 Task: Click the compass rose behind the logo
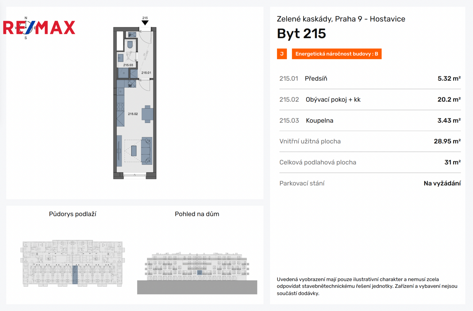(26, 28)
